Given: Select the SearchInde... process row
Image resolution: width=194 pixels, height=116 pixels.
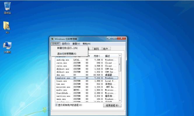Looking at the screenshot, I should [x=87, y=93].
